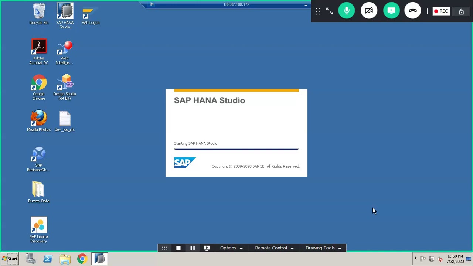473x266 pixels.
Task: Open PowerShell from the taskbar
Action: (x=48, y=259)
